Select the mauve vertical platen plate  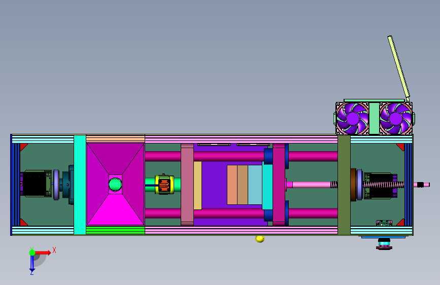(187, 185)
